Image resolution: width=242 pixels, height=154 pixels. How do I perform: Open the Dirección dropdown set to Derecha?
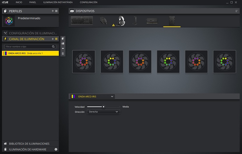click(103, 112)
